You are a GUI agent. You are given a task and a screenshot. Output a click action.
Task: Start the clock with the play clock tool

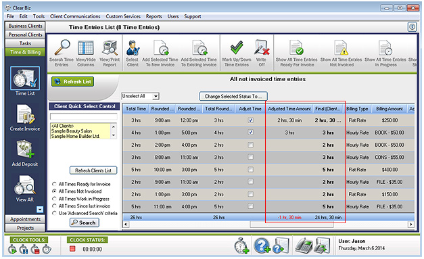point(12,250)
